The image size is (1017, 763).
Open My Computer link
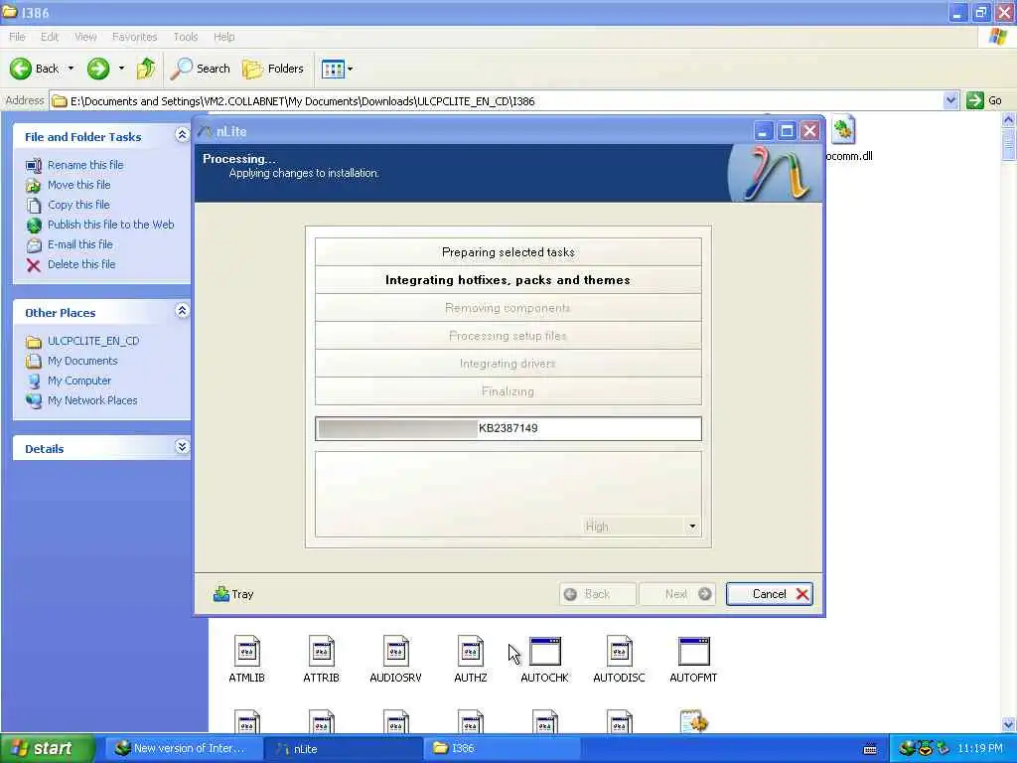pyautogui.click(x=79, y=381)
